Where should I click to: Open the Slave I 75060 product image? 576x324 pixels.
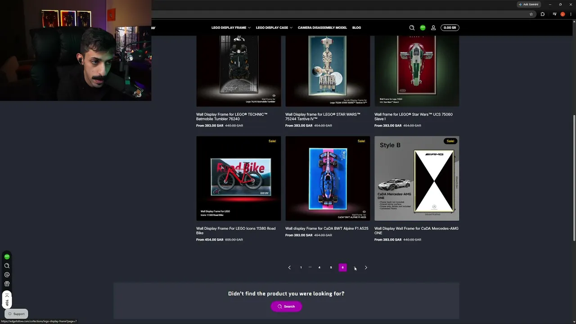click(417, 71)
